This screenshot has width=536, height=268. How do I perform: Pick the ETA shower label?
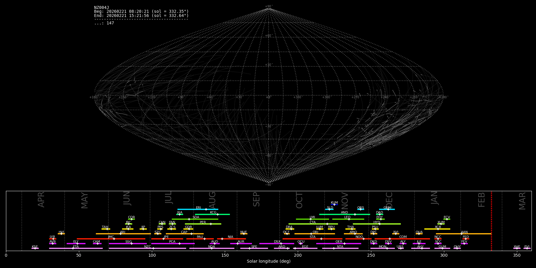click(76, 247)
